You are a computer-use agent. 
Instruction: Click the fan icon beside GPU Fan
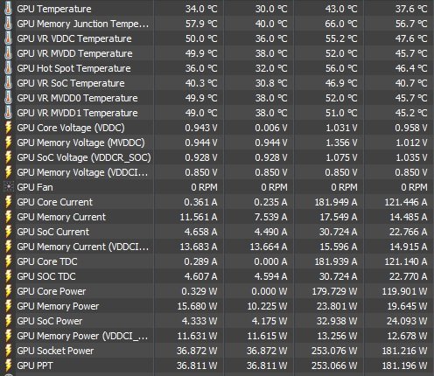click(9, 187)
